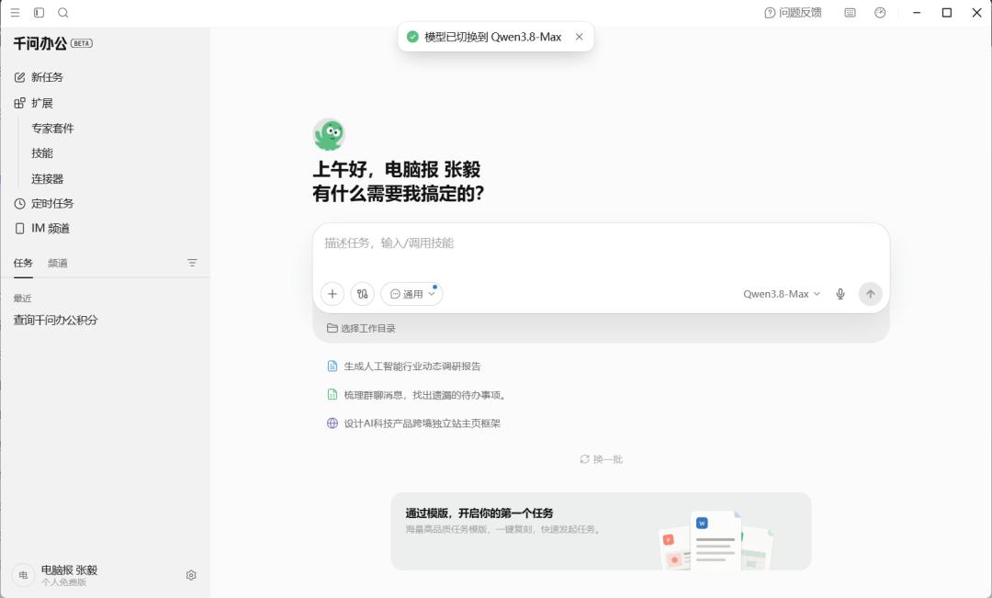Select suggestion 梳理群聊消息，找出遗漏的待办事项

416,395
